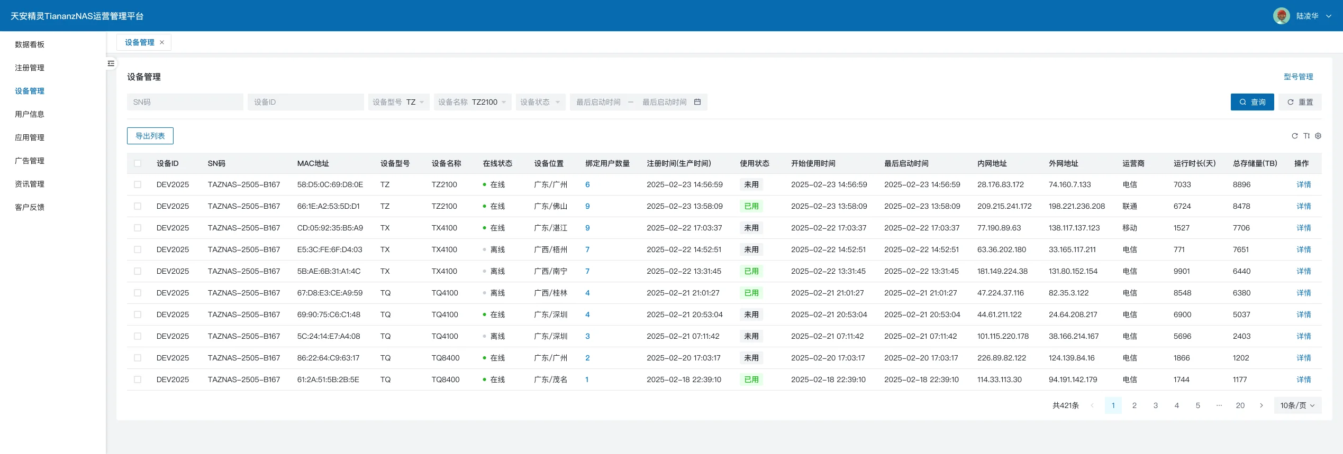Go to page 2
Image resolution: width=1343 pixels, height=454 pixels.
(1135, 405)
